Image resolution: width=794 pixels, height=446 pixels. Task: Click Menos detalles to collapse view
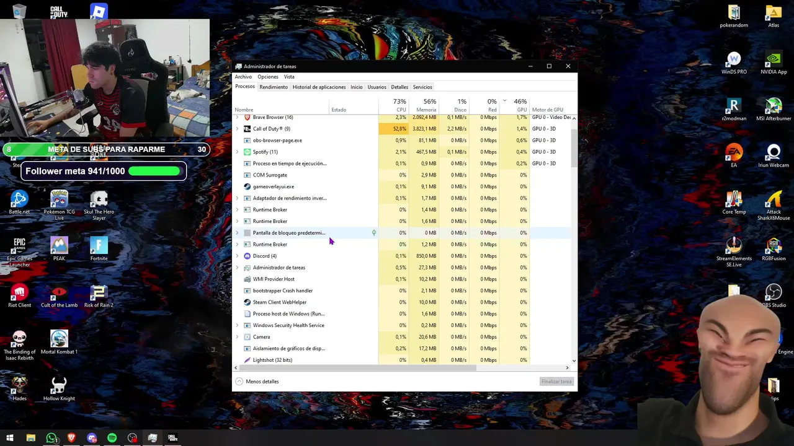[257, 382]
